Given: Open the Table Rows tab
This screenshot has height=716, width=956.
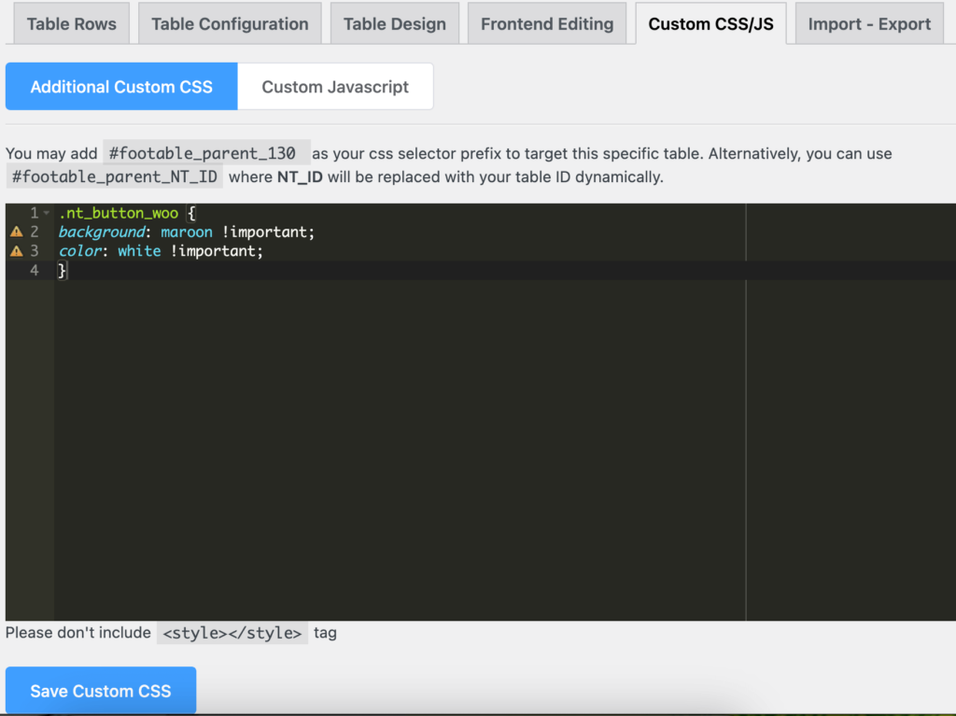Looking at the screenshot, I should [71, 23].
